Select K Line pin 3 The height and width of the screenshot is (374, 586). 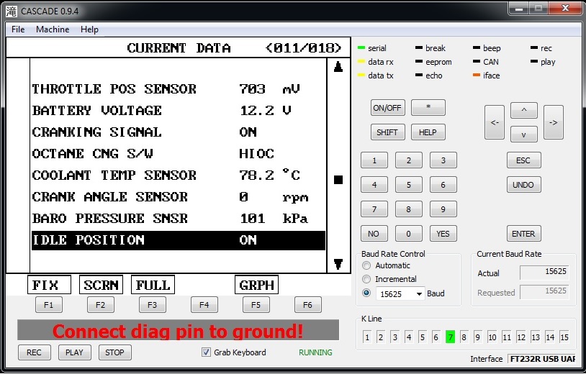tap(395, 337)
